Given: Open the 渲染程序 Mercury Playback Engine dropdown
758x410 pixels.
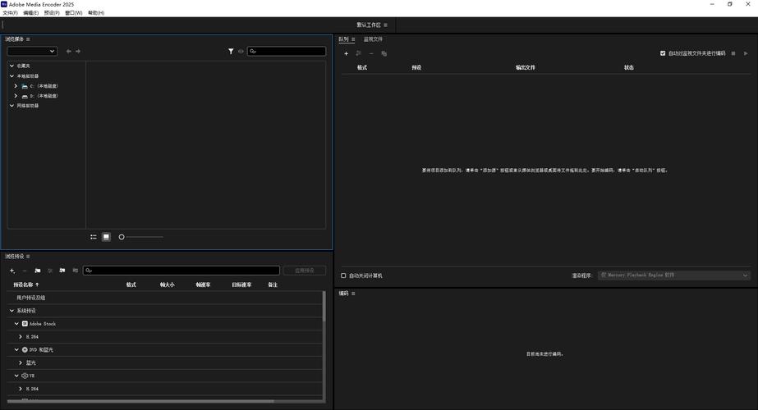Looking at the screenshot, I should 674,276.
